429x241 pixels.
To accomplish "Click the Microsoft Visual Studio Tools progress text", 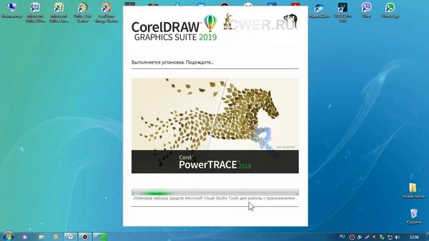I will (215, 198).
